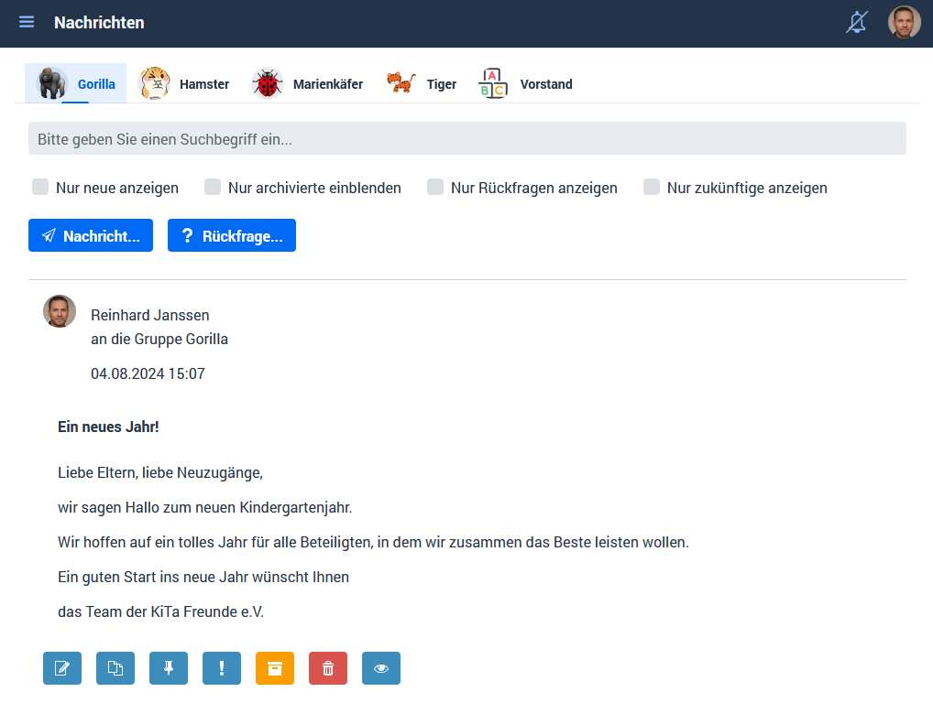Switch to the Tiger group tab

coord(422,84)
